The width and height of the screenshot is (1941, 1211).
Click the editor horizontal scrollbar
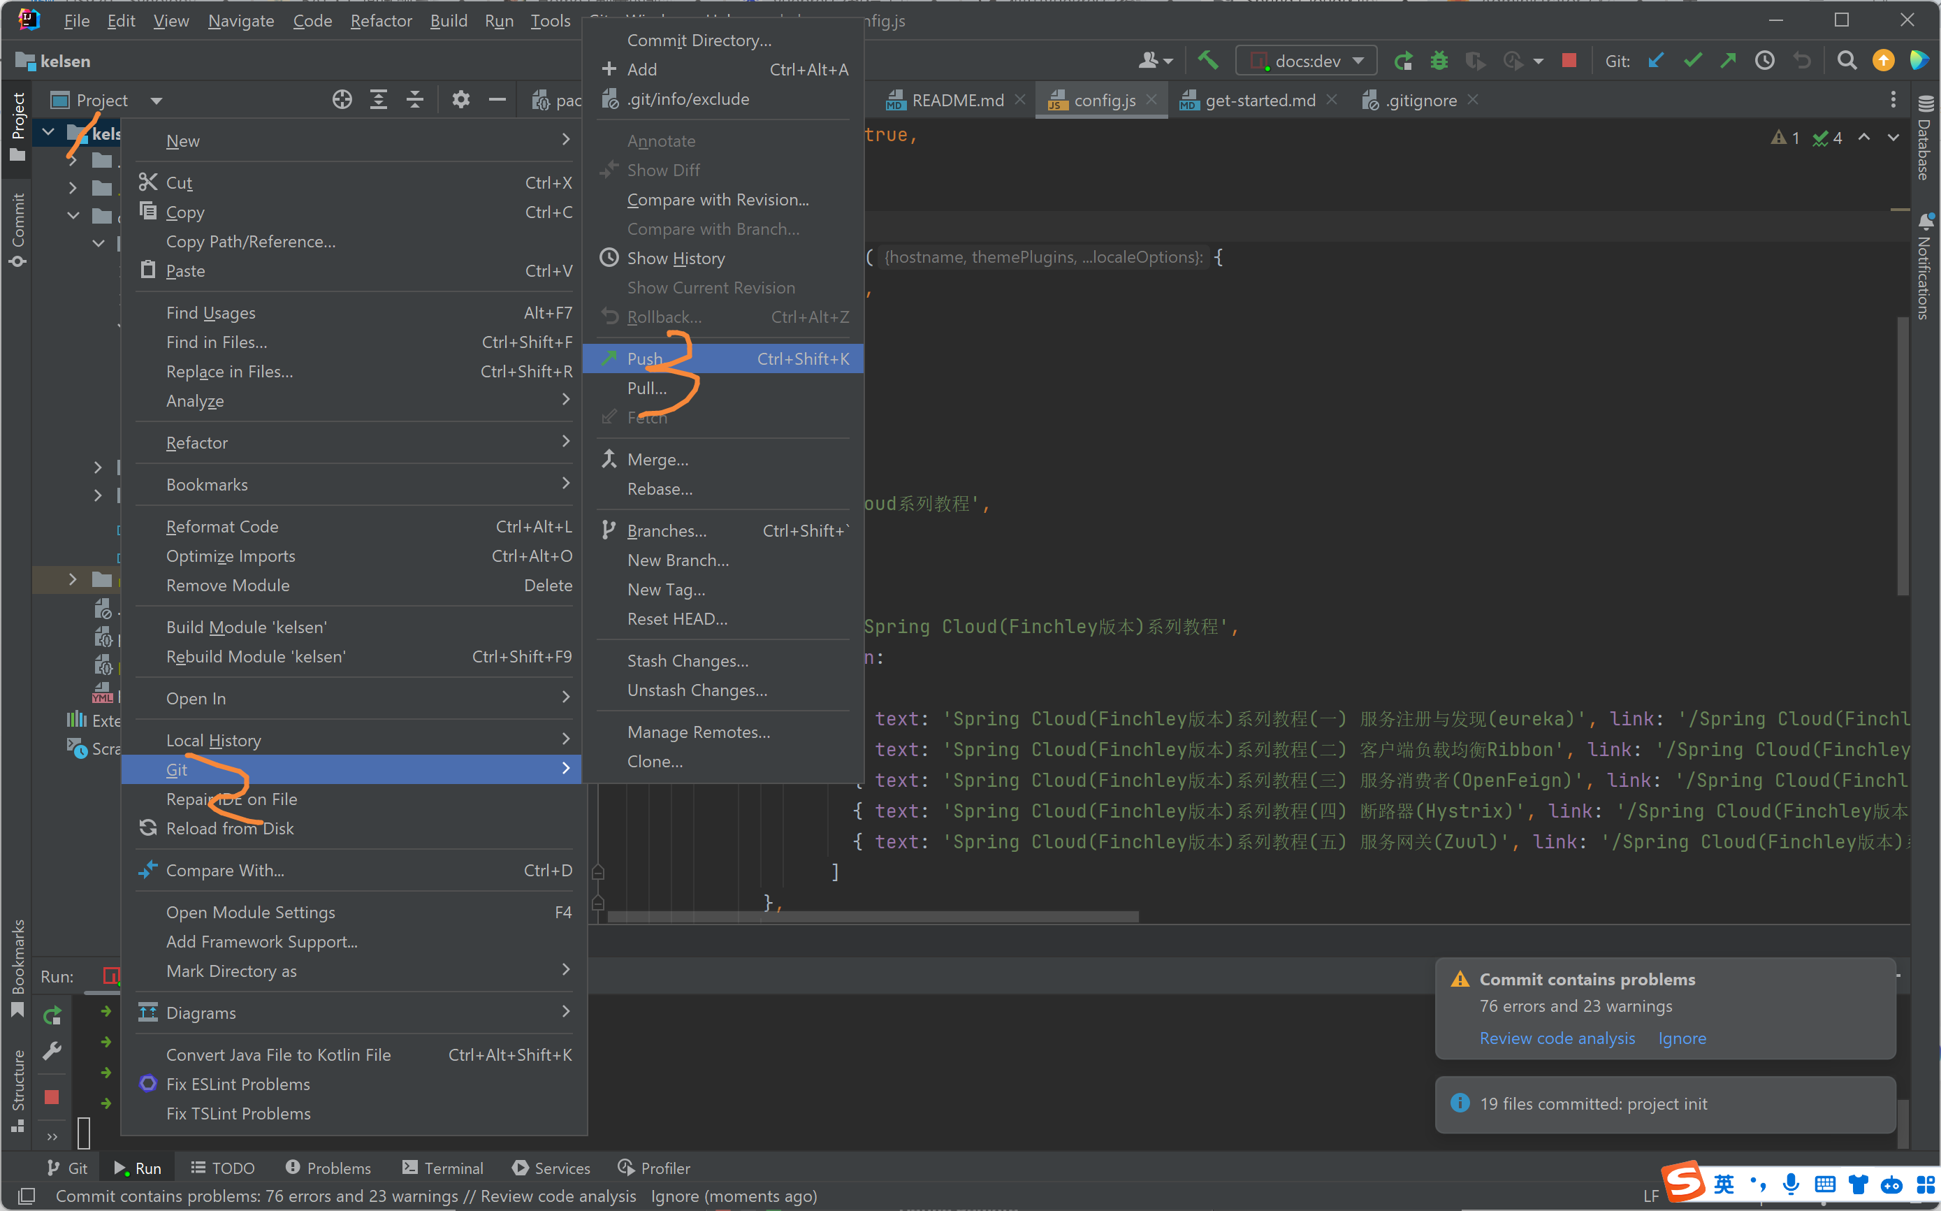(x=873, y=916)
